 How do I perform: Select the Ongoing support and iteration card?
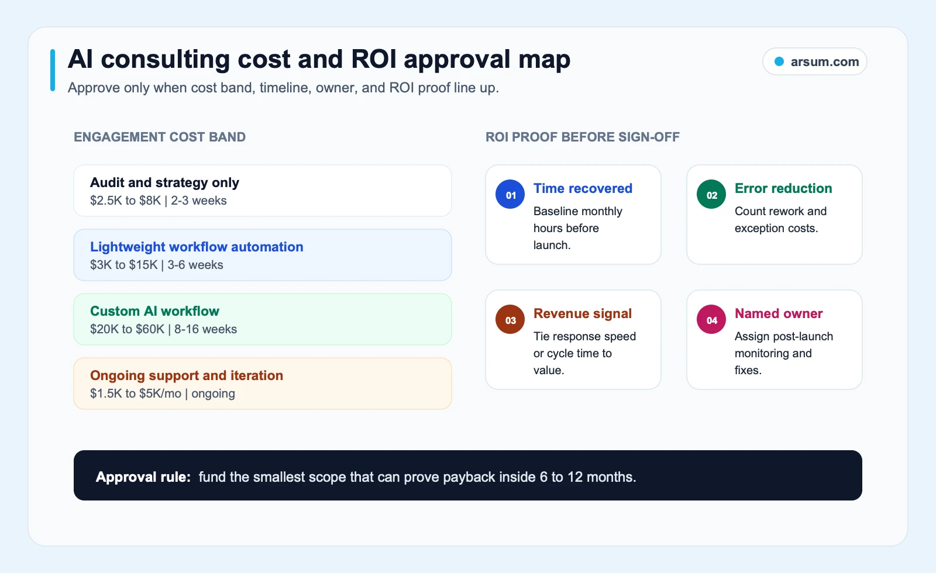tap(263, 384)
